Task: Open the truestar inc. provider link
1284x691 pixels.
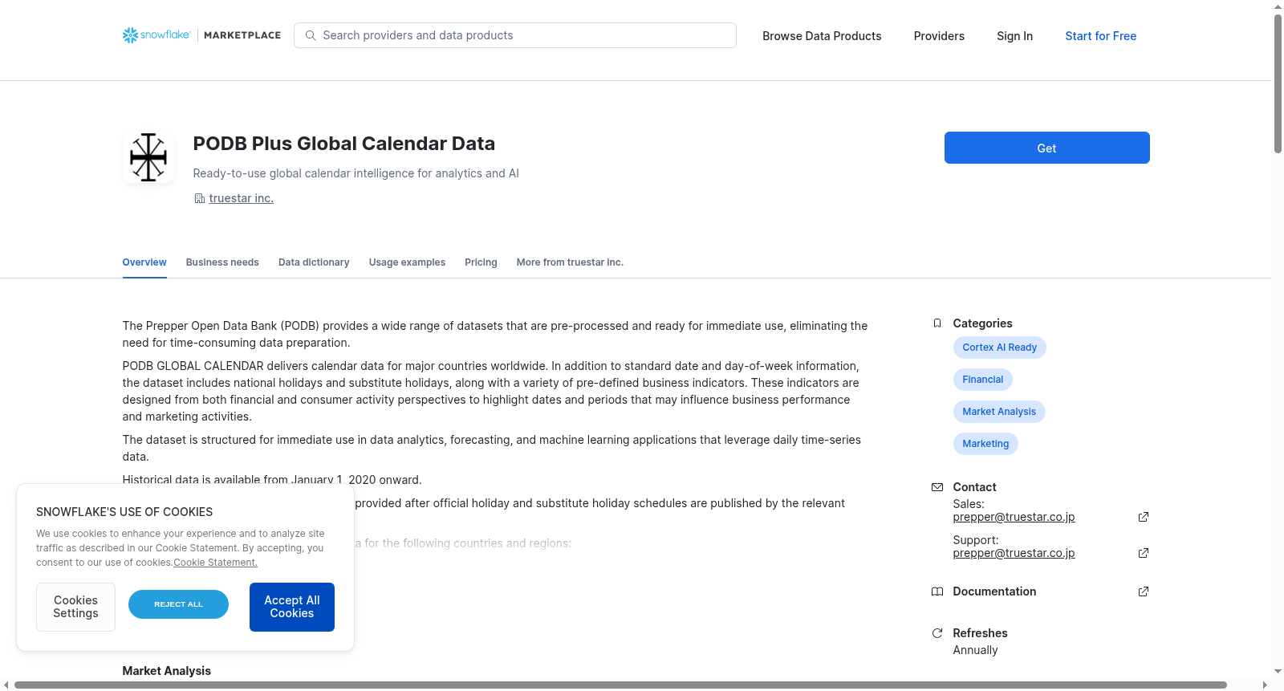Action: coord(241,198)
